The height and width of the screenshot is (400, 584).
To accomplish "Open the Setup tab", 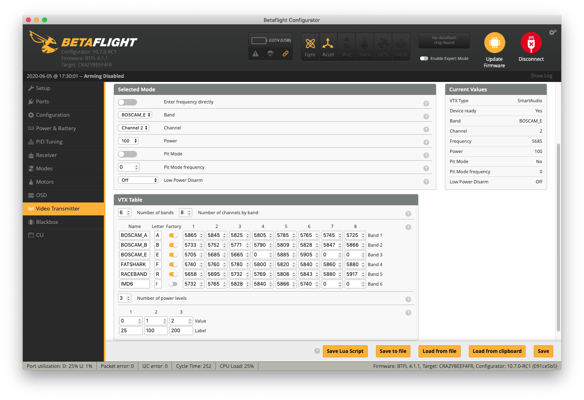I will (x=63, y=88).
